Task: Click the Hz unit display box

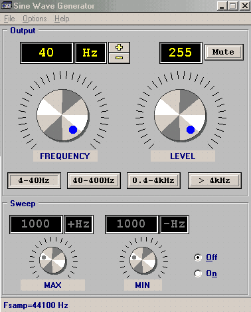Action: (90, 53)
